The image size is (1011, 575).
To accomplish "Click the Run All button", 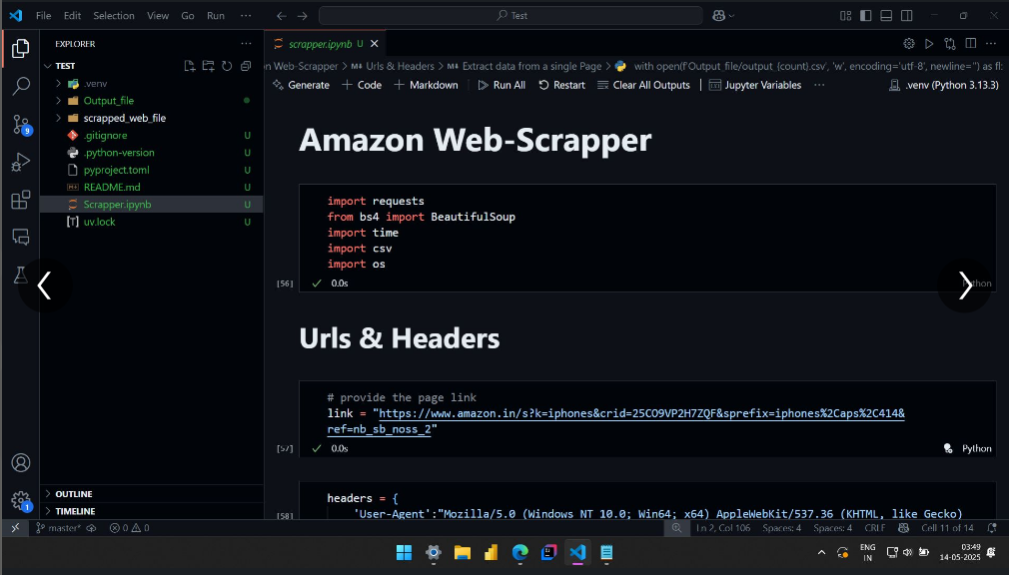I will pyautogui.click(x=501, y=85).
